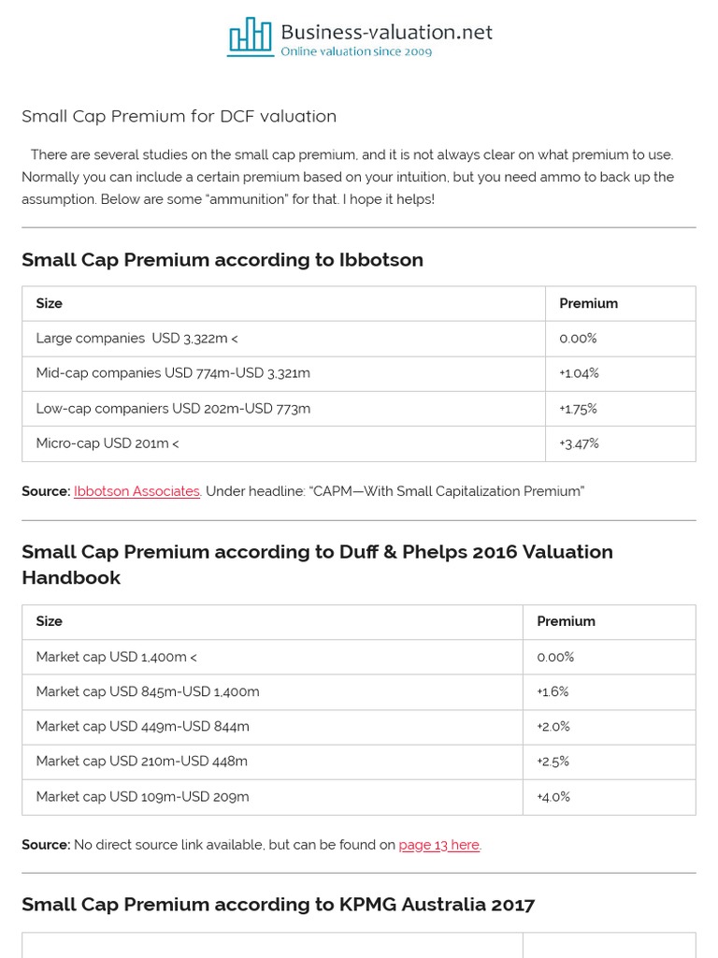The height and width of the screenshot is (958, 718).
Task: Open the Ibbotson Associates source link
Action: tap(136, 491)
